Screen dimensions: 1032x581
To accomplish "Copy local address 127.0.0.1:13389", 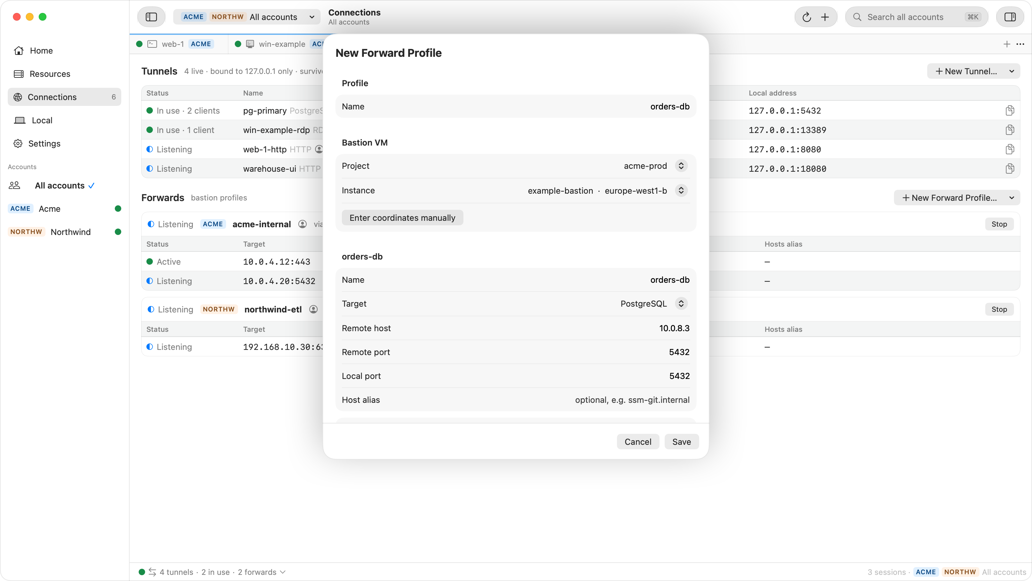I will [x=1009, y=130].
